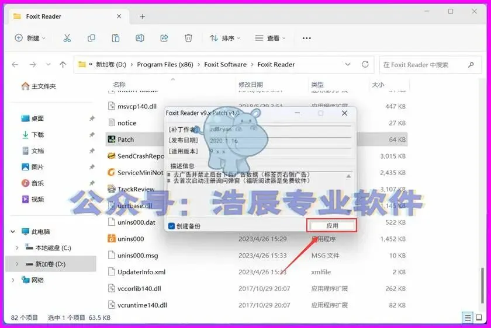Screen dimensions: 491x328
Task: Select the unins000 application icon
Action: 112,239
